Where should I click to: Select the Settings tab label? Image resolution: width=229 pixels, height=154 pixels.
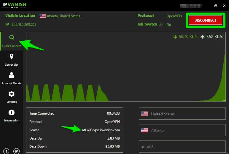pyautogui.click(x=11, y=102)
